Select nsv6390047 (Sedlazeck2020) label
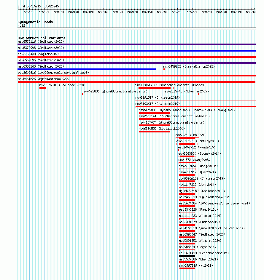The width and height of the screenshot is (264, 280). pos(202,235)
